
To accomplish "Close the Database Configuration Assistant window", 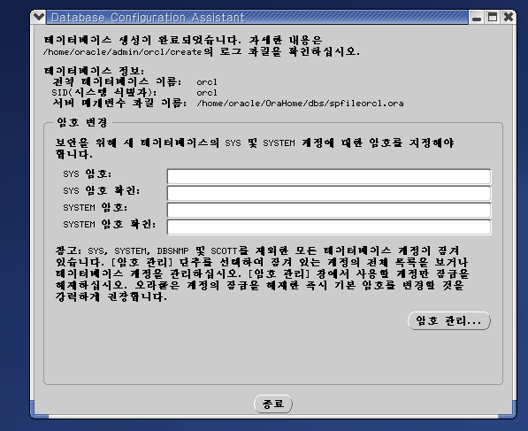I will coord(509,17).
